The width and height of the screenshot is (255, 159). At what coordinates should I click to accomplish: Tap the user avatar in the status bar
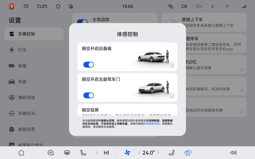[11, 6]
